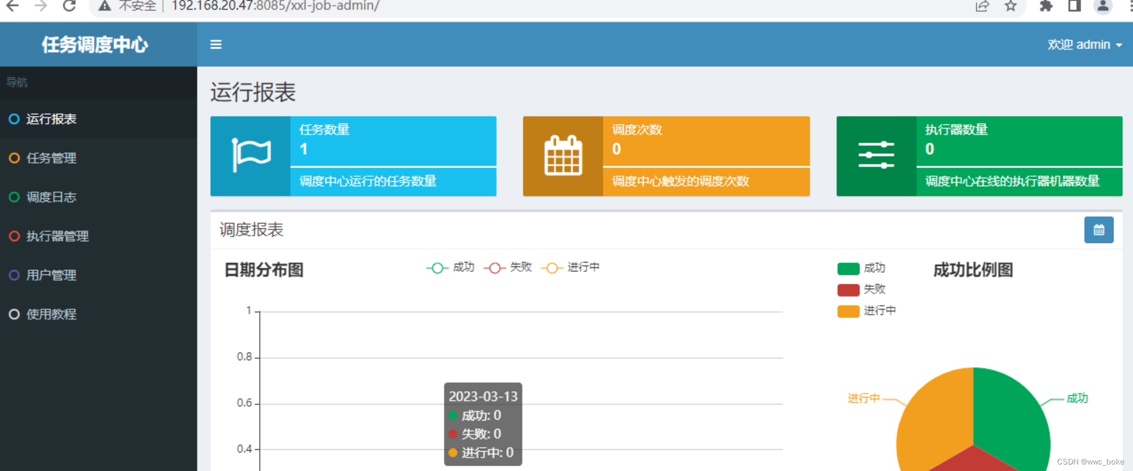Click the sliders icon in executor count card

pyautogui.click(x=876, y=156)
